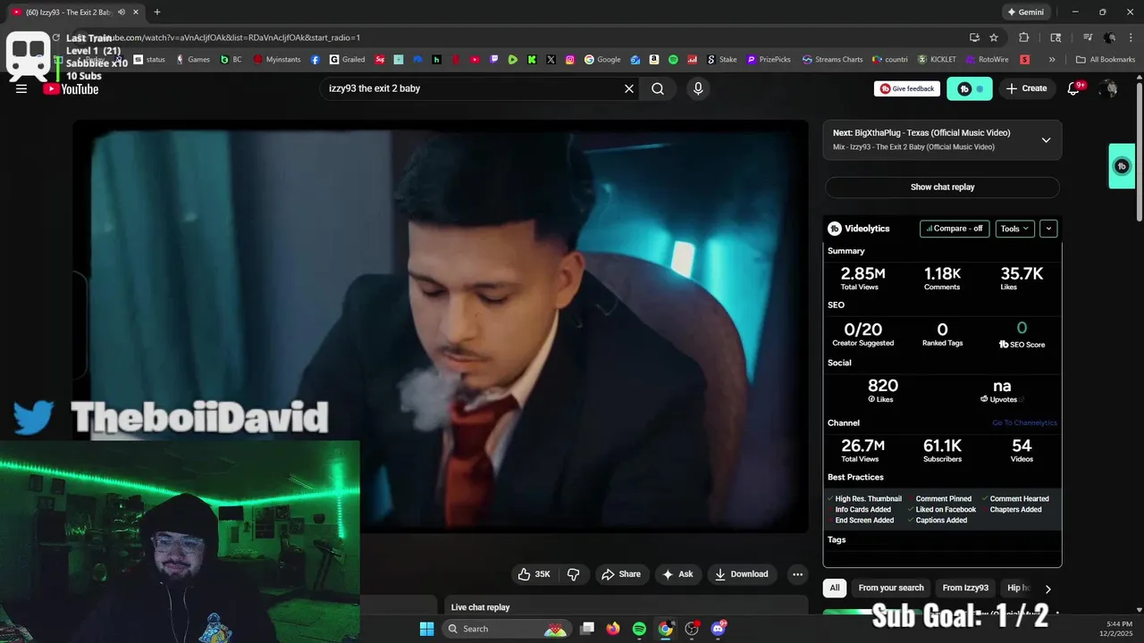Screen dimensions: 1144x643
Task: Open the X (Twitter) bookmark icon
Action: 551,60
